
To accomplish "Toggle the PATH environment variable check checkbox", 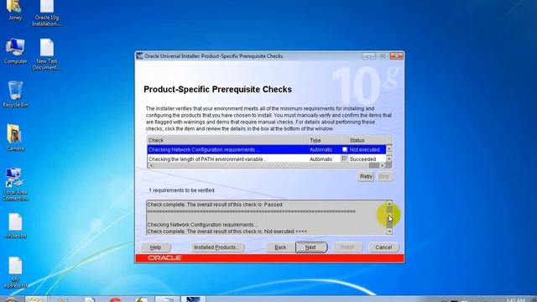I will pos(345,159).
